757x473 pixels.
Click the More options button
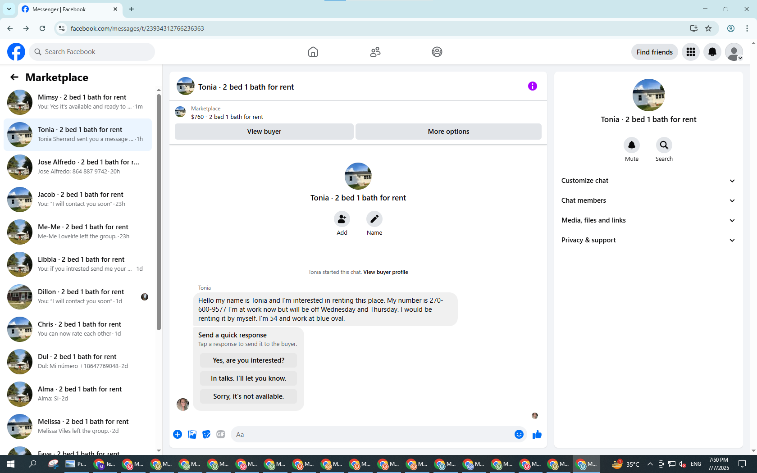click(448, 132)
